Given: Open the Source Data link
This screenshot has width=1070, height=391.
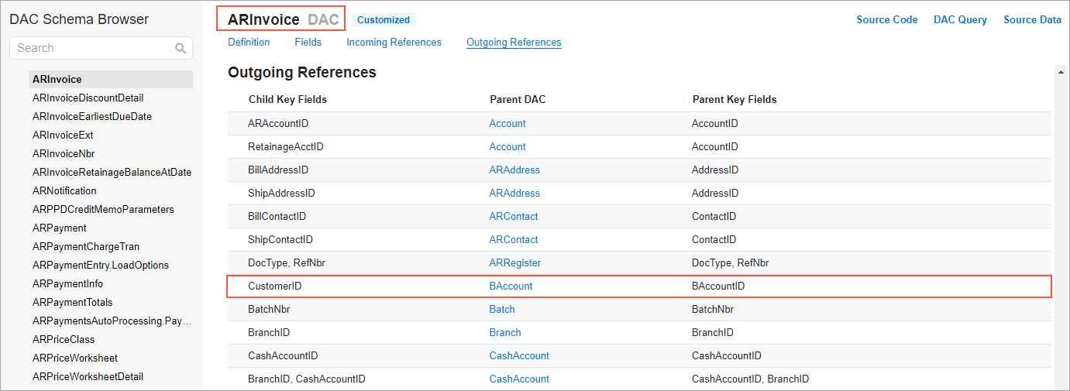Looking at the screenshot, I should (1032, 20).
